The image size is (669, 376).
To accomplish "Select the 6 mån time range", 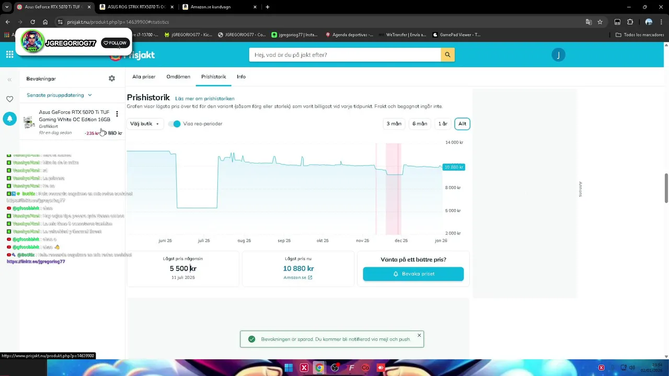I will (420, 124).
